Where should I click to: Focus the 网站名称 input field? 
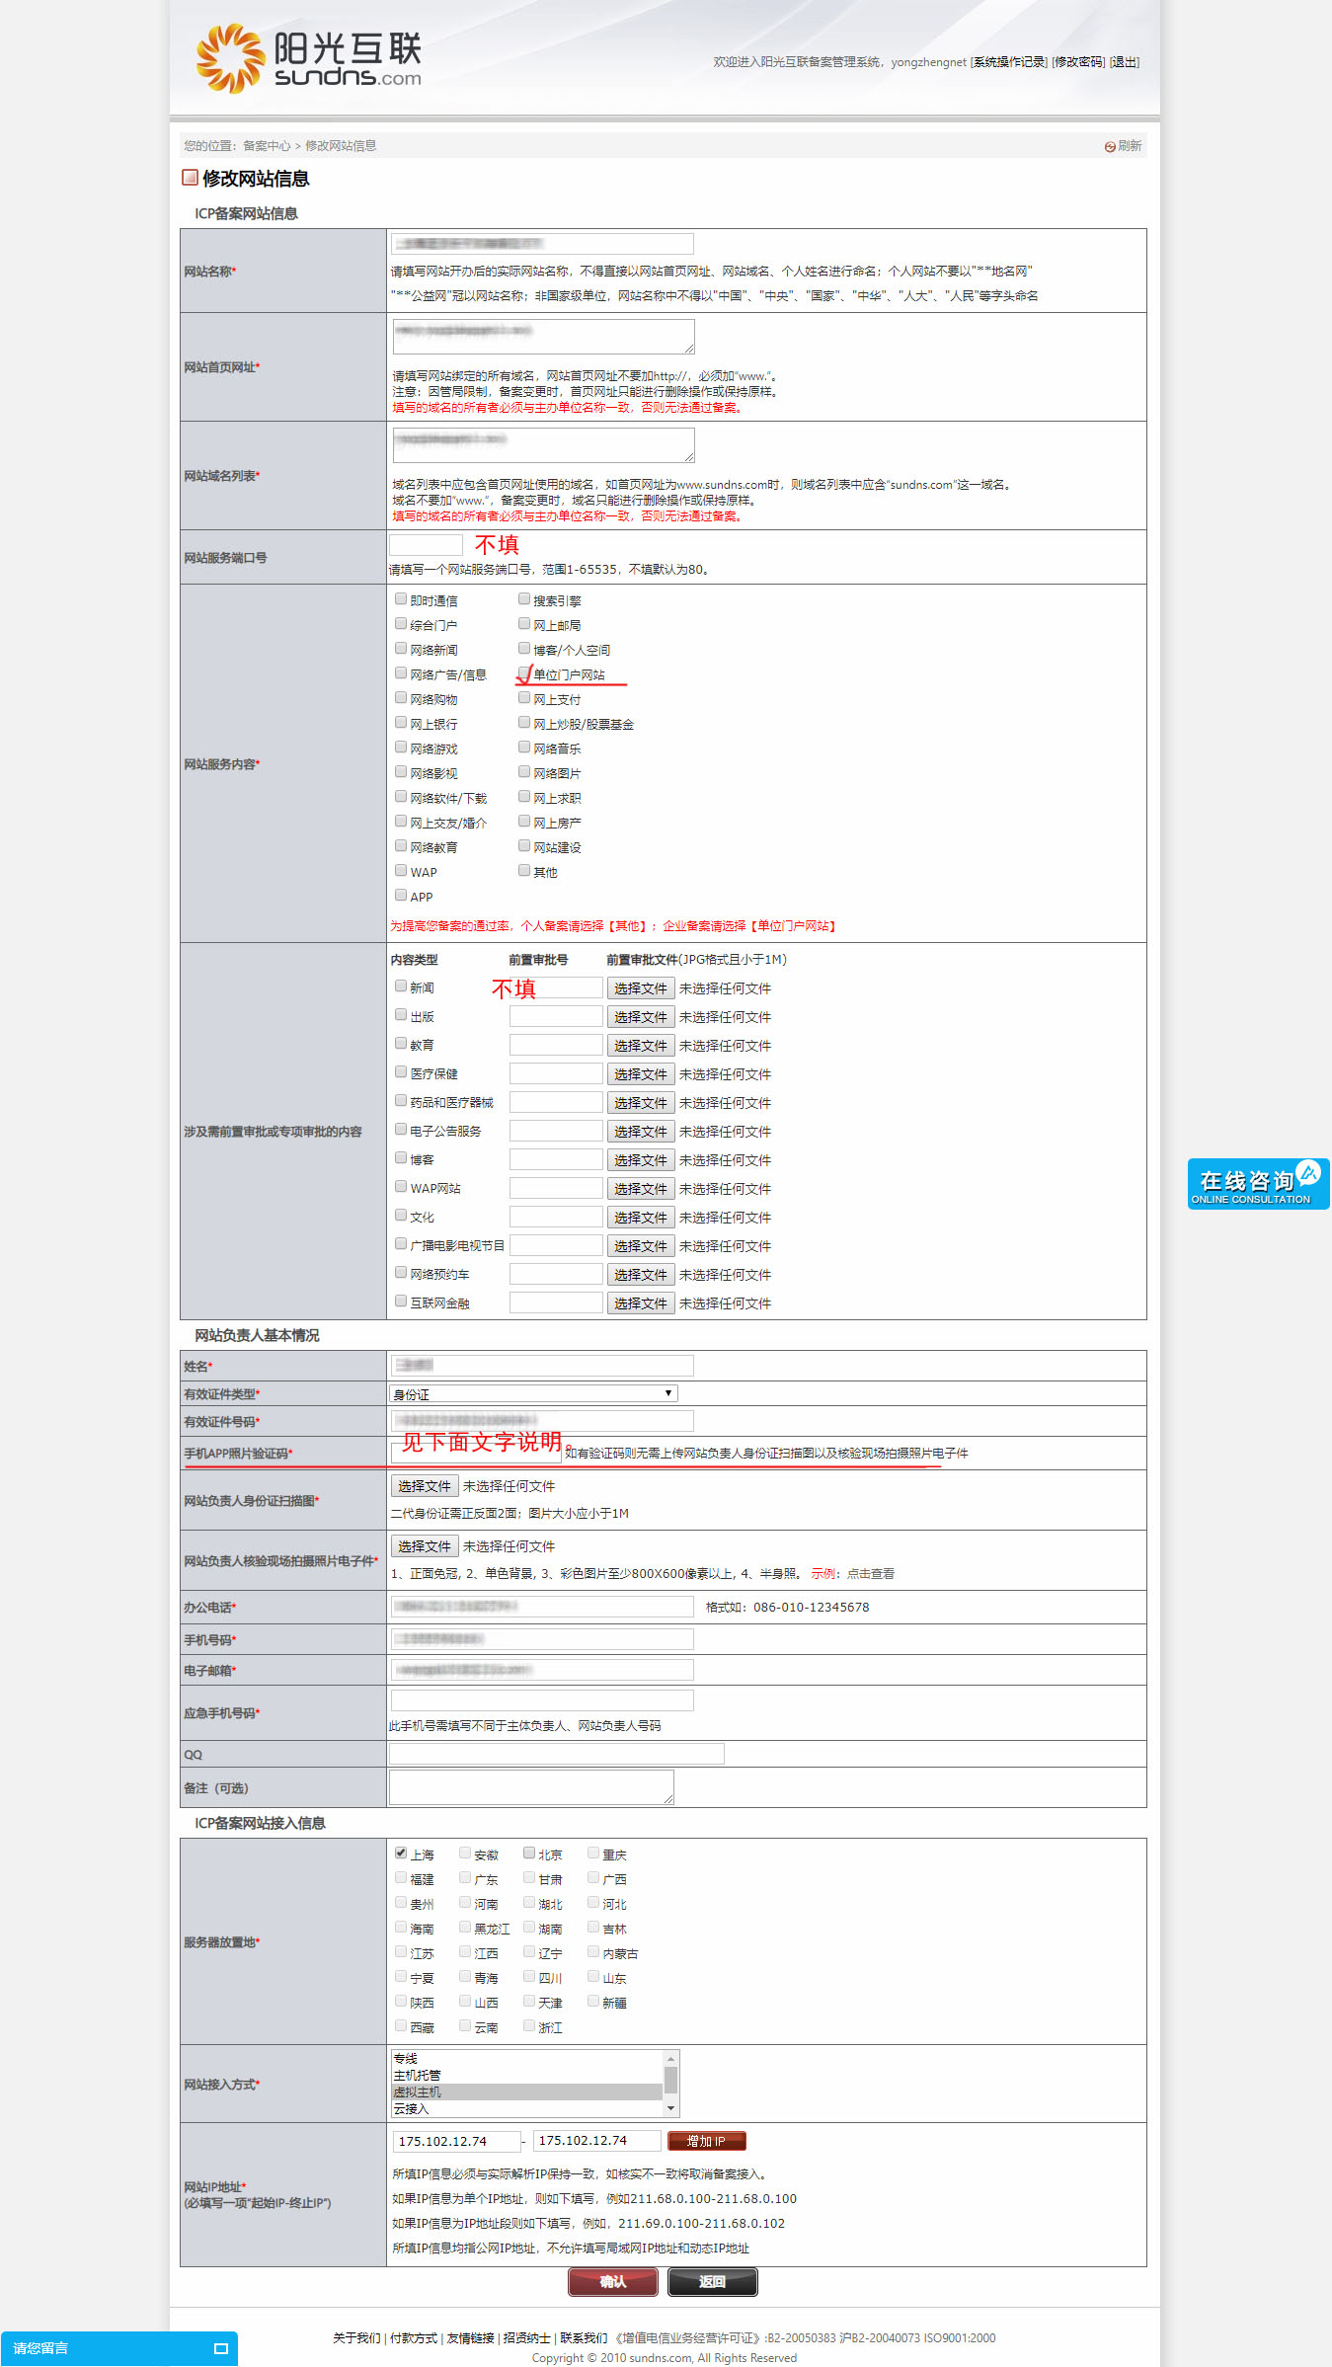tap(542, 243)
